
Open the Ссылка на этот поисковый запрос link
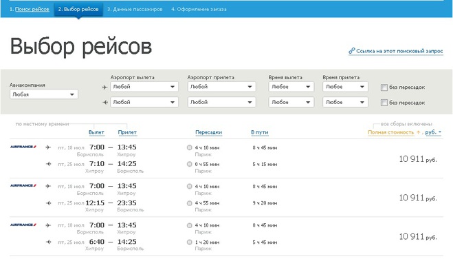[x=399, y=51]
